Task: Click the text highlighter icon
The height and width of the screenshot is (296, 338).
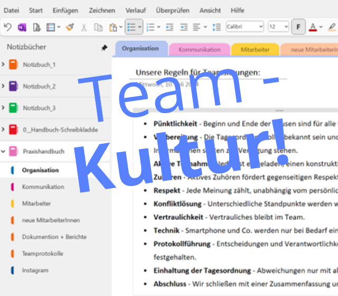Action: (x=332, y=27)
